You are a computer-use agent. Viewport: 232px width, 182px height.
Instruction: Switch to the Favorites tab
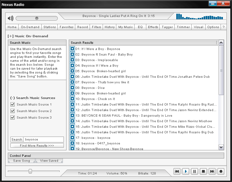click(x=66, y=27)
